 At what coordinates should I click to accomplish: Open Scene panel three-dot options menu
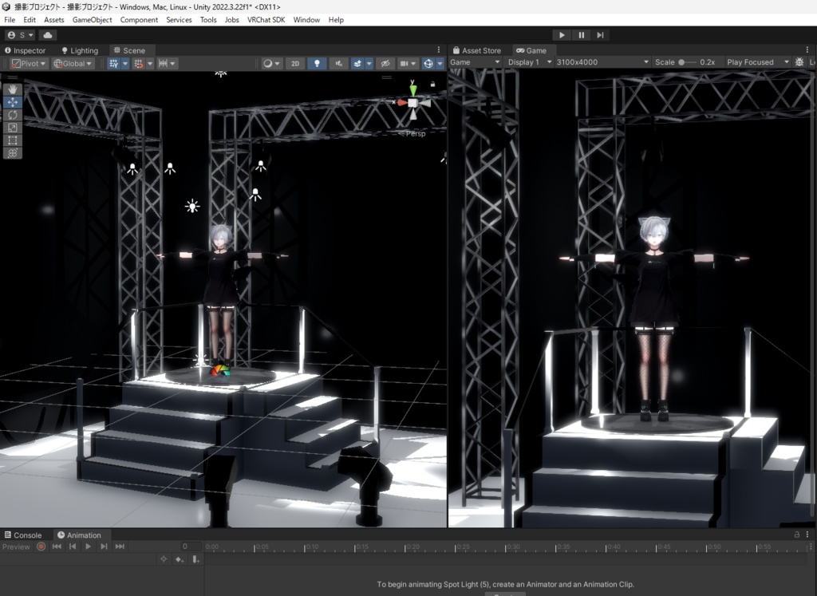pyautogui.click(x=439, y=50)
